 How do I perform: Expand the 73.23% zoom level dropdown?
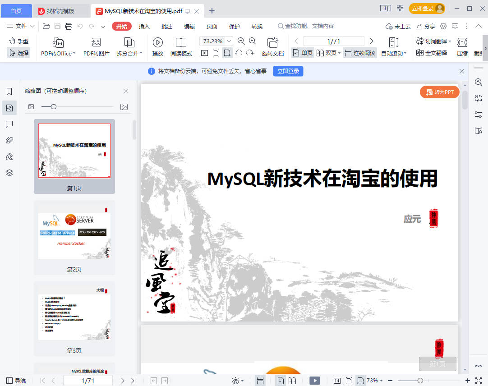[230, 41]
